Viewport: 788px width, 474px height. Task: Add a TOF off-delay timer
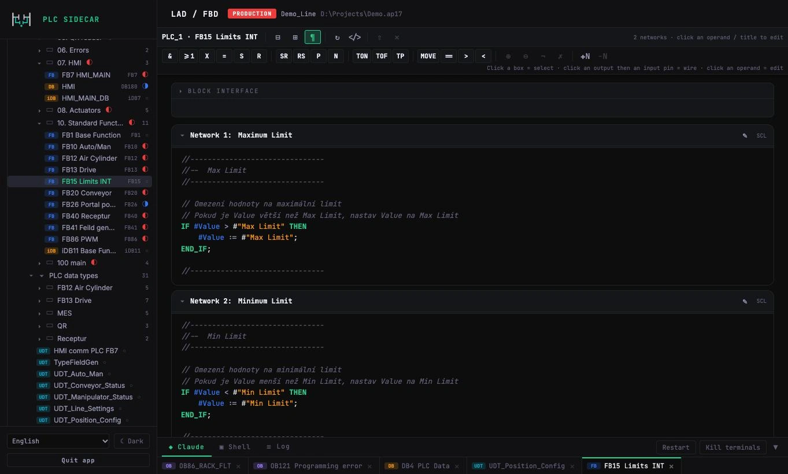click(x=382, y=56)
